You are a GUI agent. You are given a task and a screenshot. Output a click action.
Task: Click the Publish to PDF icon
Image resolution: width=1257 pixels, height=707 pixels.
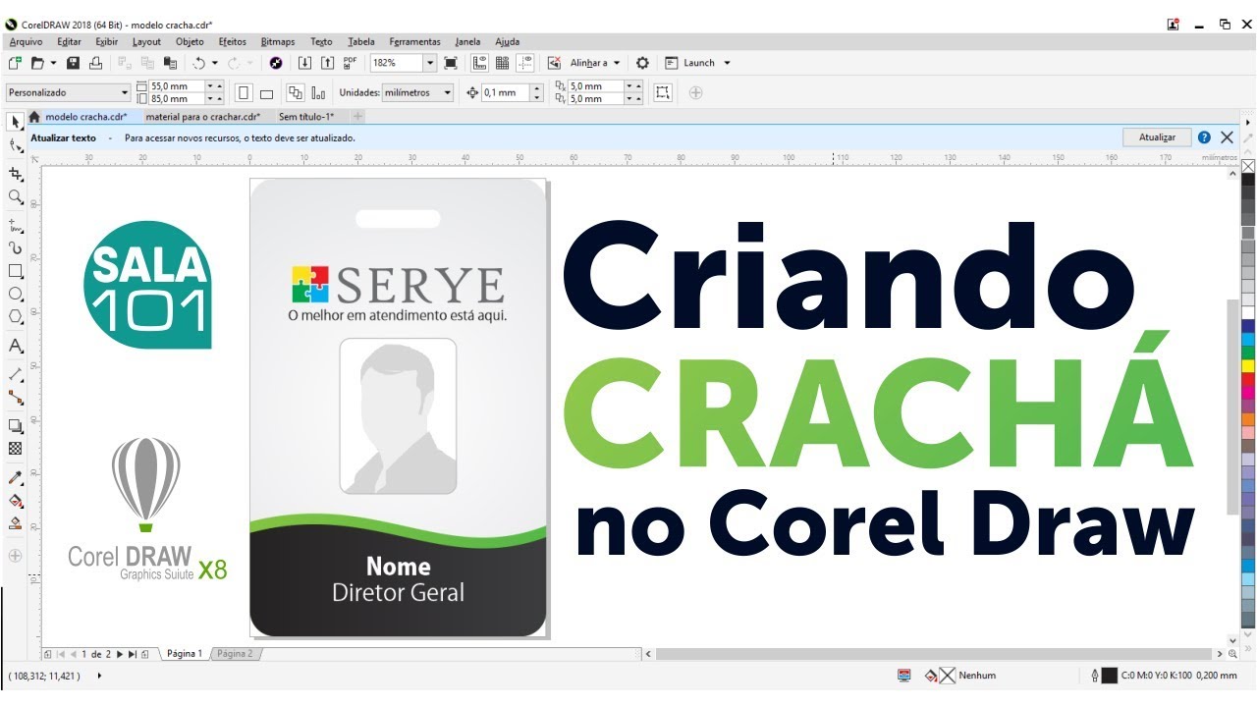(351, 63)
